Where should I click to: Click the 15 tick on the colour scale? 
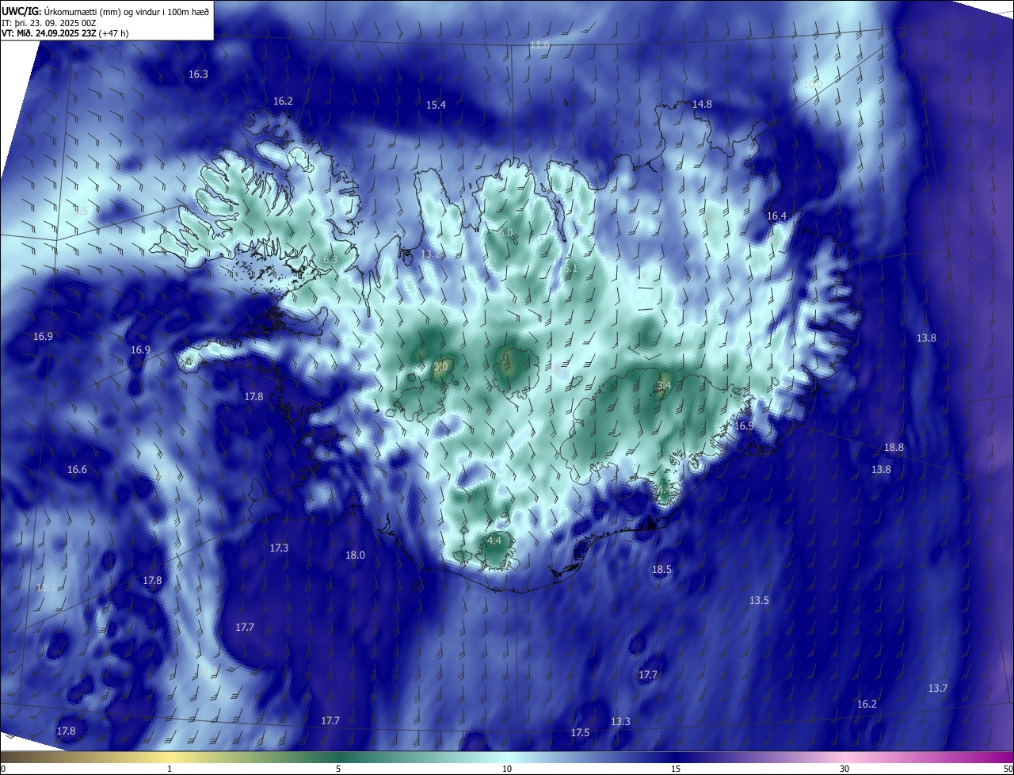pyautogui.click(x=676, y=769)
